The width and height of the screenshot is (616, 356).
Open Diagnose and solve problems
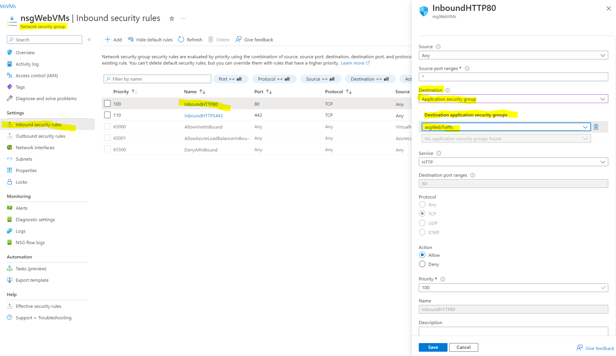46,98
